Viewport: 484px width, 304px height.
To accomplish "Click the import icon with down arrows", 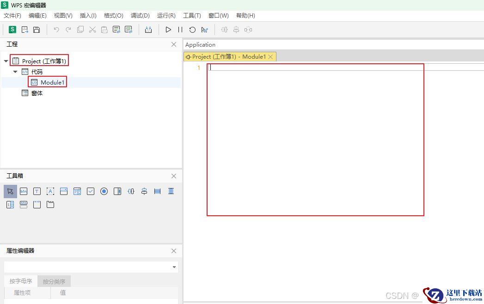I will [148, 30].
